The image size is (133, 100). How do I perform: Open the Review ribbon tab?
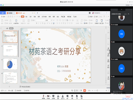[x=50, y=17]
